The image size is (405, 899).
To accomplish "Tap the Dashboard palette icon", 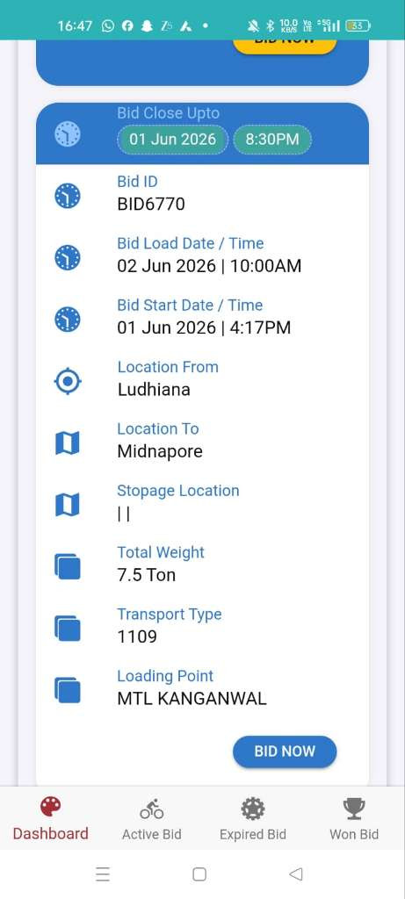I will (x=50, y=808).
